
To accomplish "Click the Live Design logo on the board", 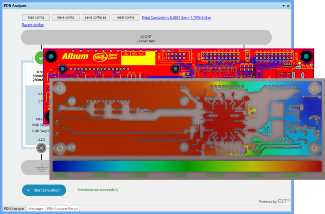I will point(101,57).
